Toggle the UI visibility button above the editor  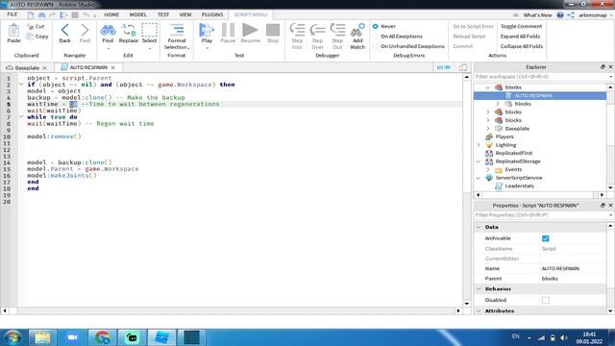[x=444, y=67]
